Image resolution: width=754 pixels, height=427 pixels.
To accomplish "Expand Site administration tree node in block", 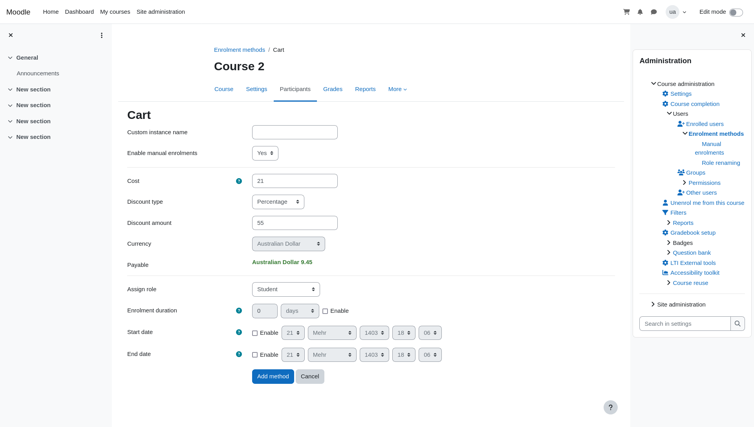I will click(x=653, y=304).
